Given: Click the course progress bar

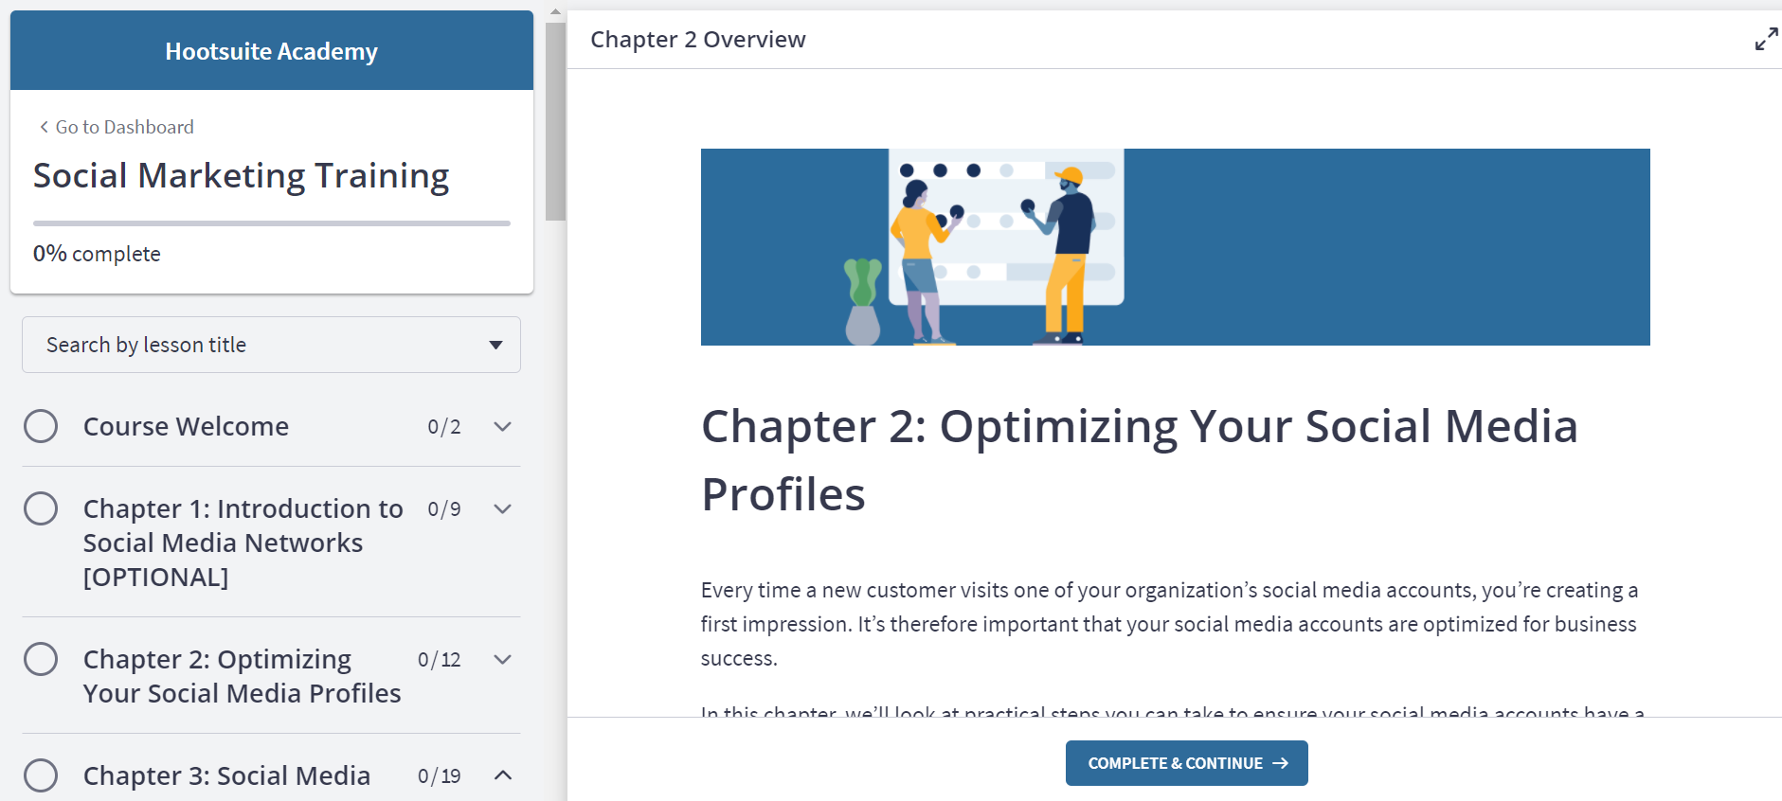Looking at the screenshot, I should 271,223.
